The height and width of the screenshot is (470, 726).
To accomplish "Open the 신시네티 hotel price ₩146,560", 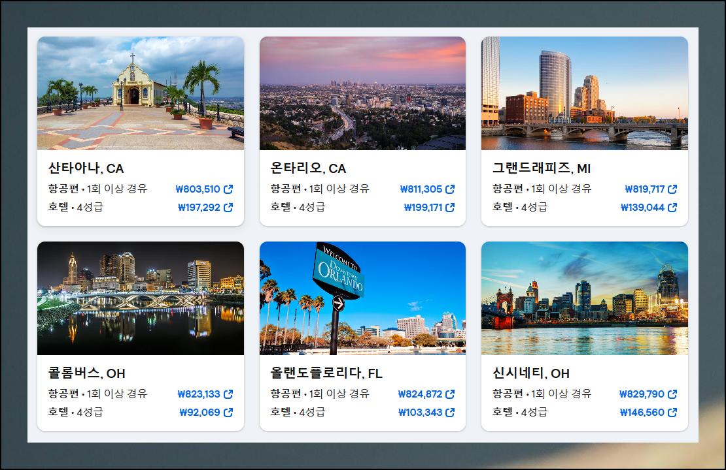I will pyautogui.click(x=642, y=413).
